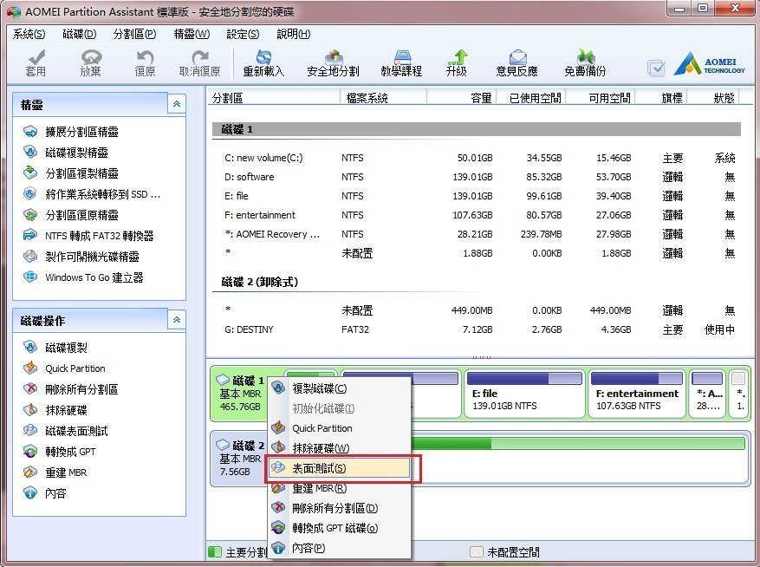Collapse the 磁碟操作 panel chevron
This screenshot has width=760, height=567.
pyautogui.click(x=177, y=320)
